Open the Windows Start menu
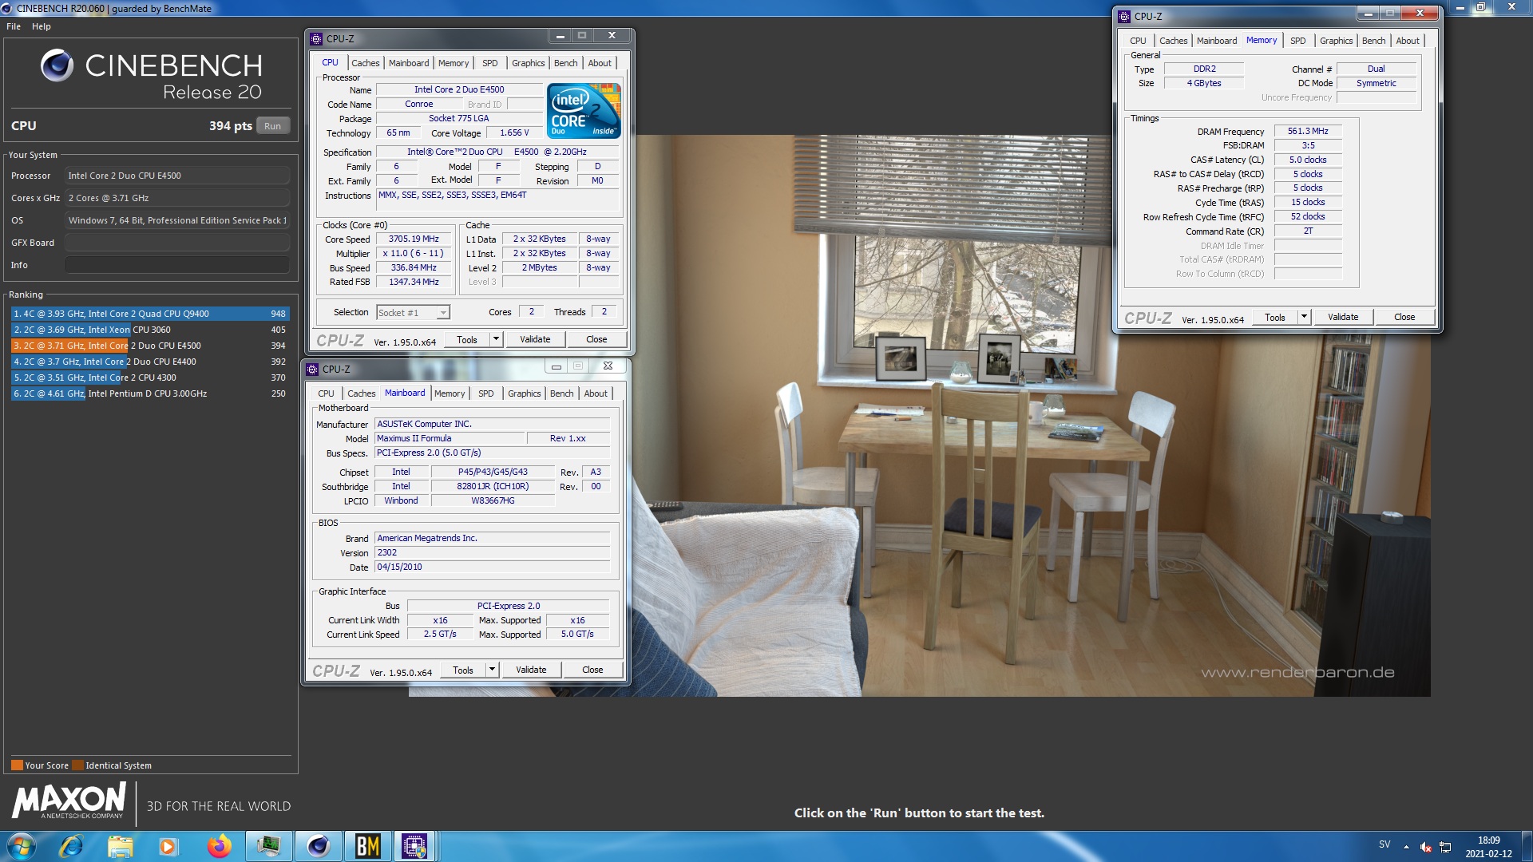 pyautogui.click(x=22, y=846)
